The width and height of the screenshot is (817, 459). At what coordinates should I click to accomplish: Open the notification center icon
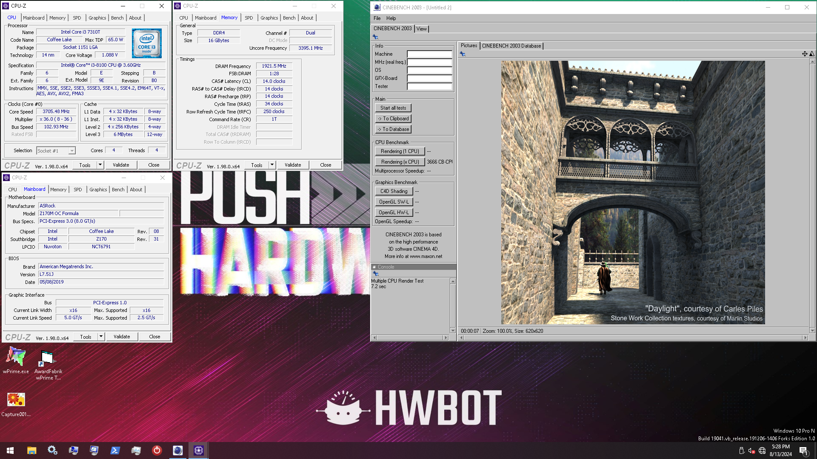[x=804, y=451]
